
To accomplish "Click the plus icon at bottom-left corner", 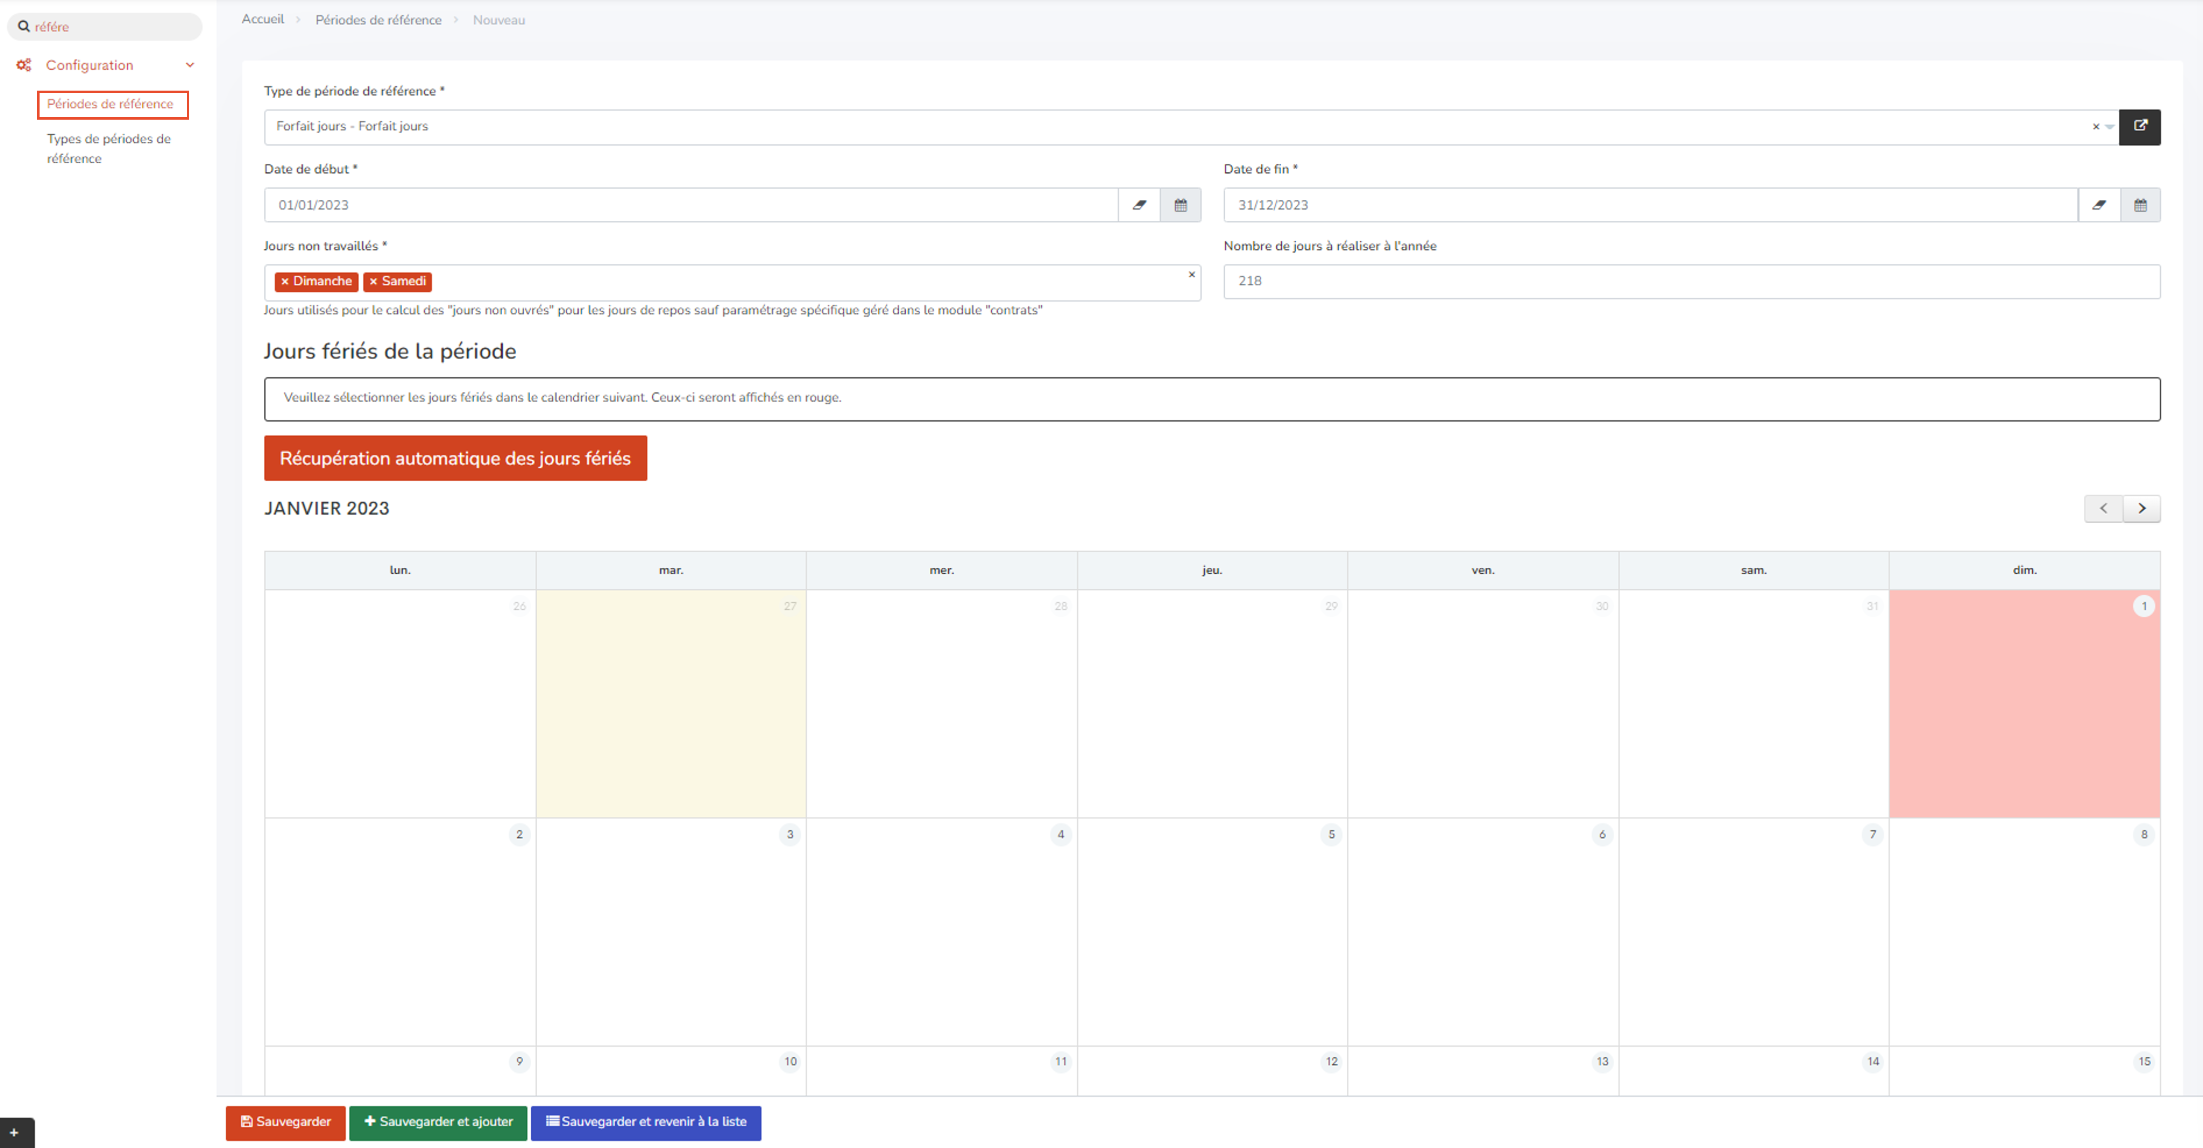I will coord(14,1132).
